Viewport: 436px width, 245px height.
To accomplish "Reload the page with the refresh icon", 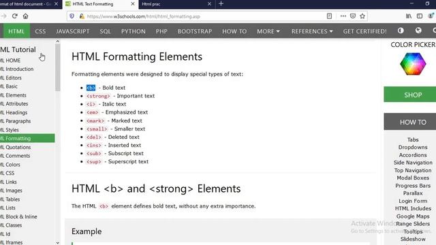I will pyautogui.click(x=15, y=16).
